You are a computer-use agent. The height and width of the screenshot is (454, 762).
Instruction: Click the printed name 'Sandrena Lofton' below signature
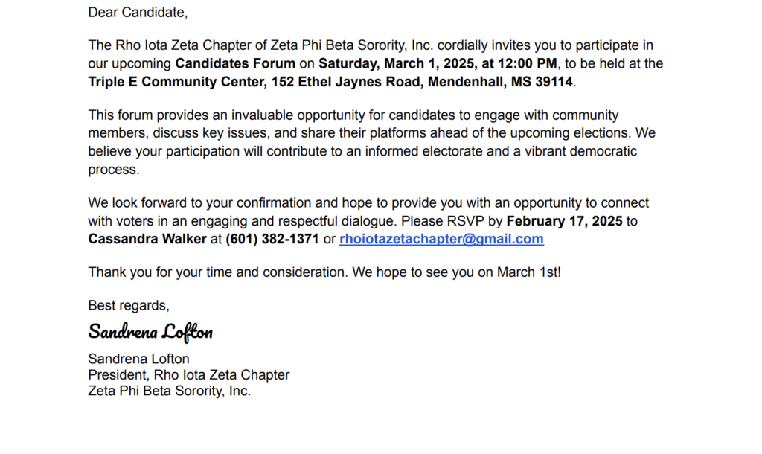138,359
